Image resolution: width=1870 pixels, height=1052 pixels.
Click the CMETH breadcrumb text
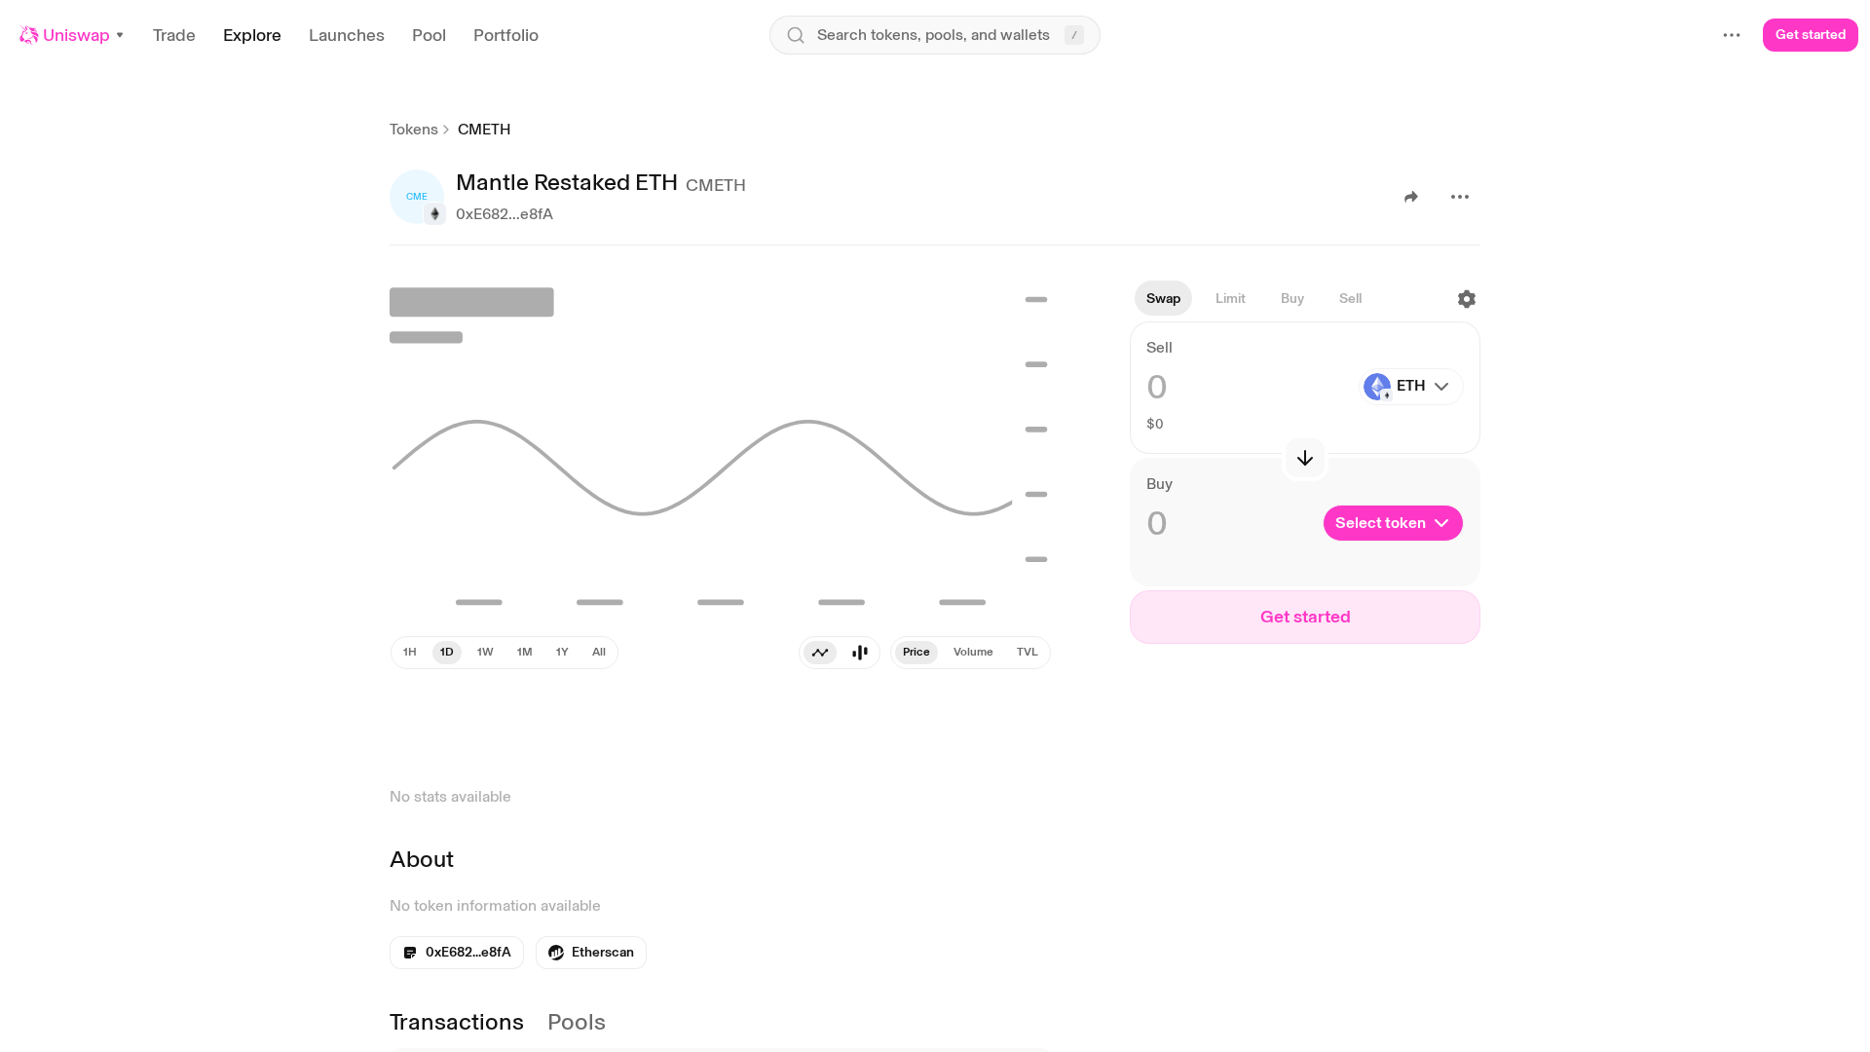pos(484,130)
